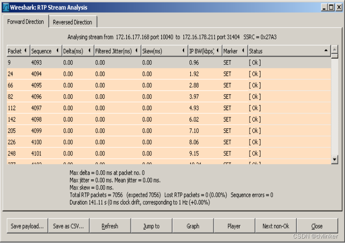Viewport: 345px width, 243px height.
Task: Switch to the Reversed Direction tab
Action: click(x=73, y=22)
